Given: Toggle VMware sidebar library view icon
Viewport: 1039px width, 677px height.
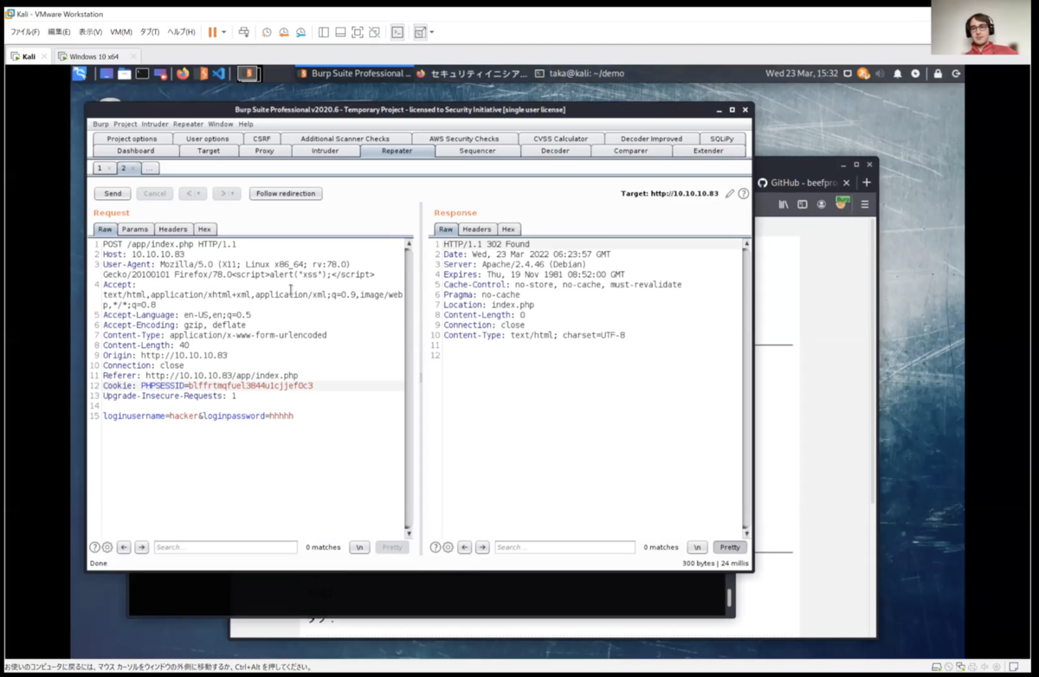Looking at the screenshot, I should pyautogui.click(x=323, y=32).
